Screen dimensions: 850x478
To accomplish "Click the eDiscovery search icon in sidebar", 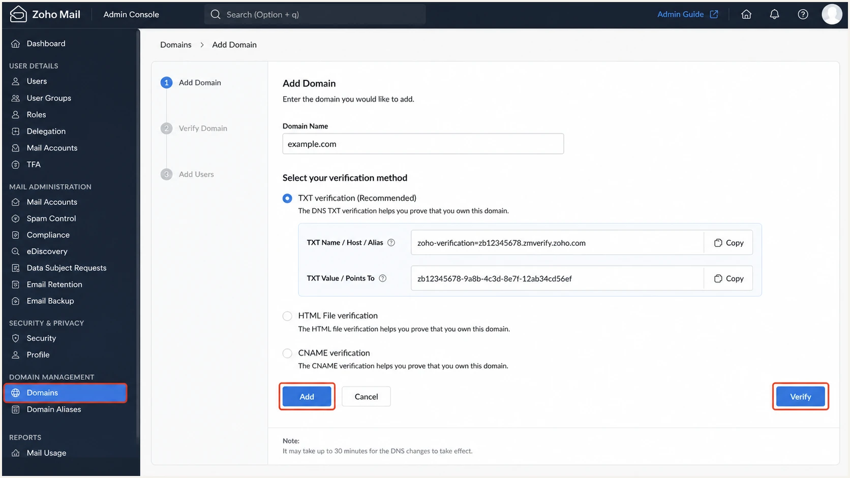I will [16, 251].
